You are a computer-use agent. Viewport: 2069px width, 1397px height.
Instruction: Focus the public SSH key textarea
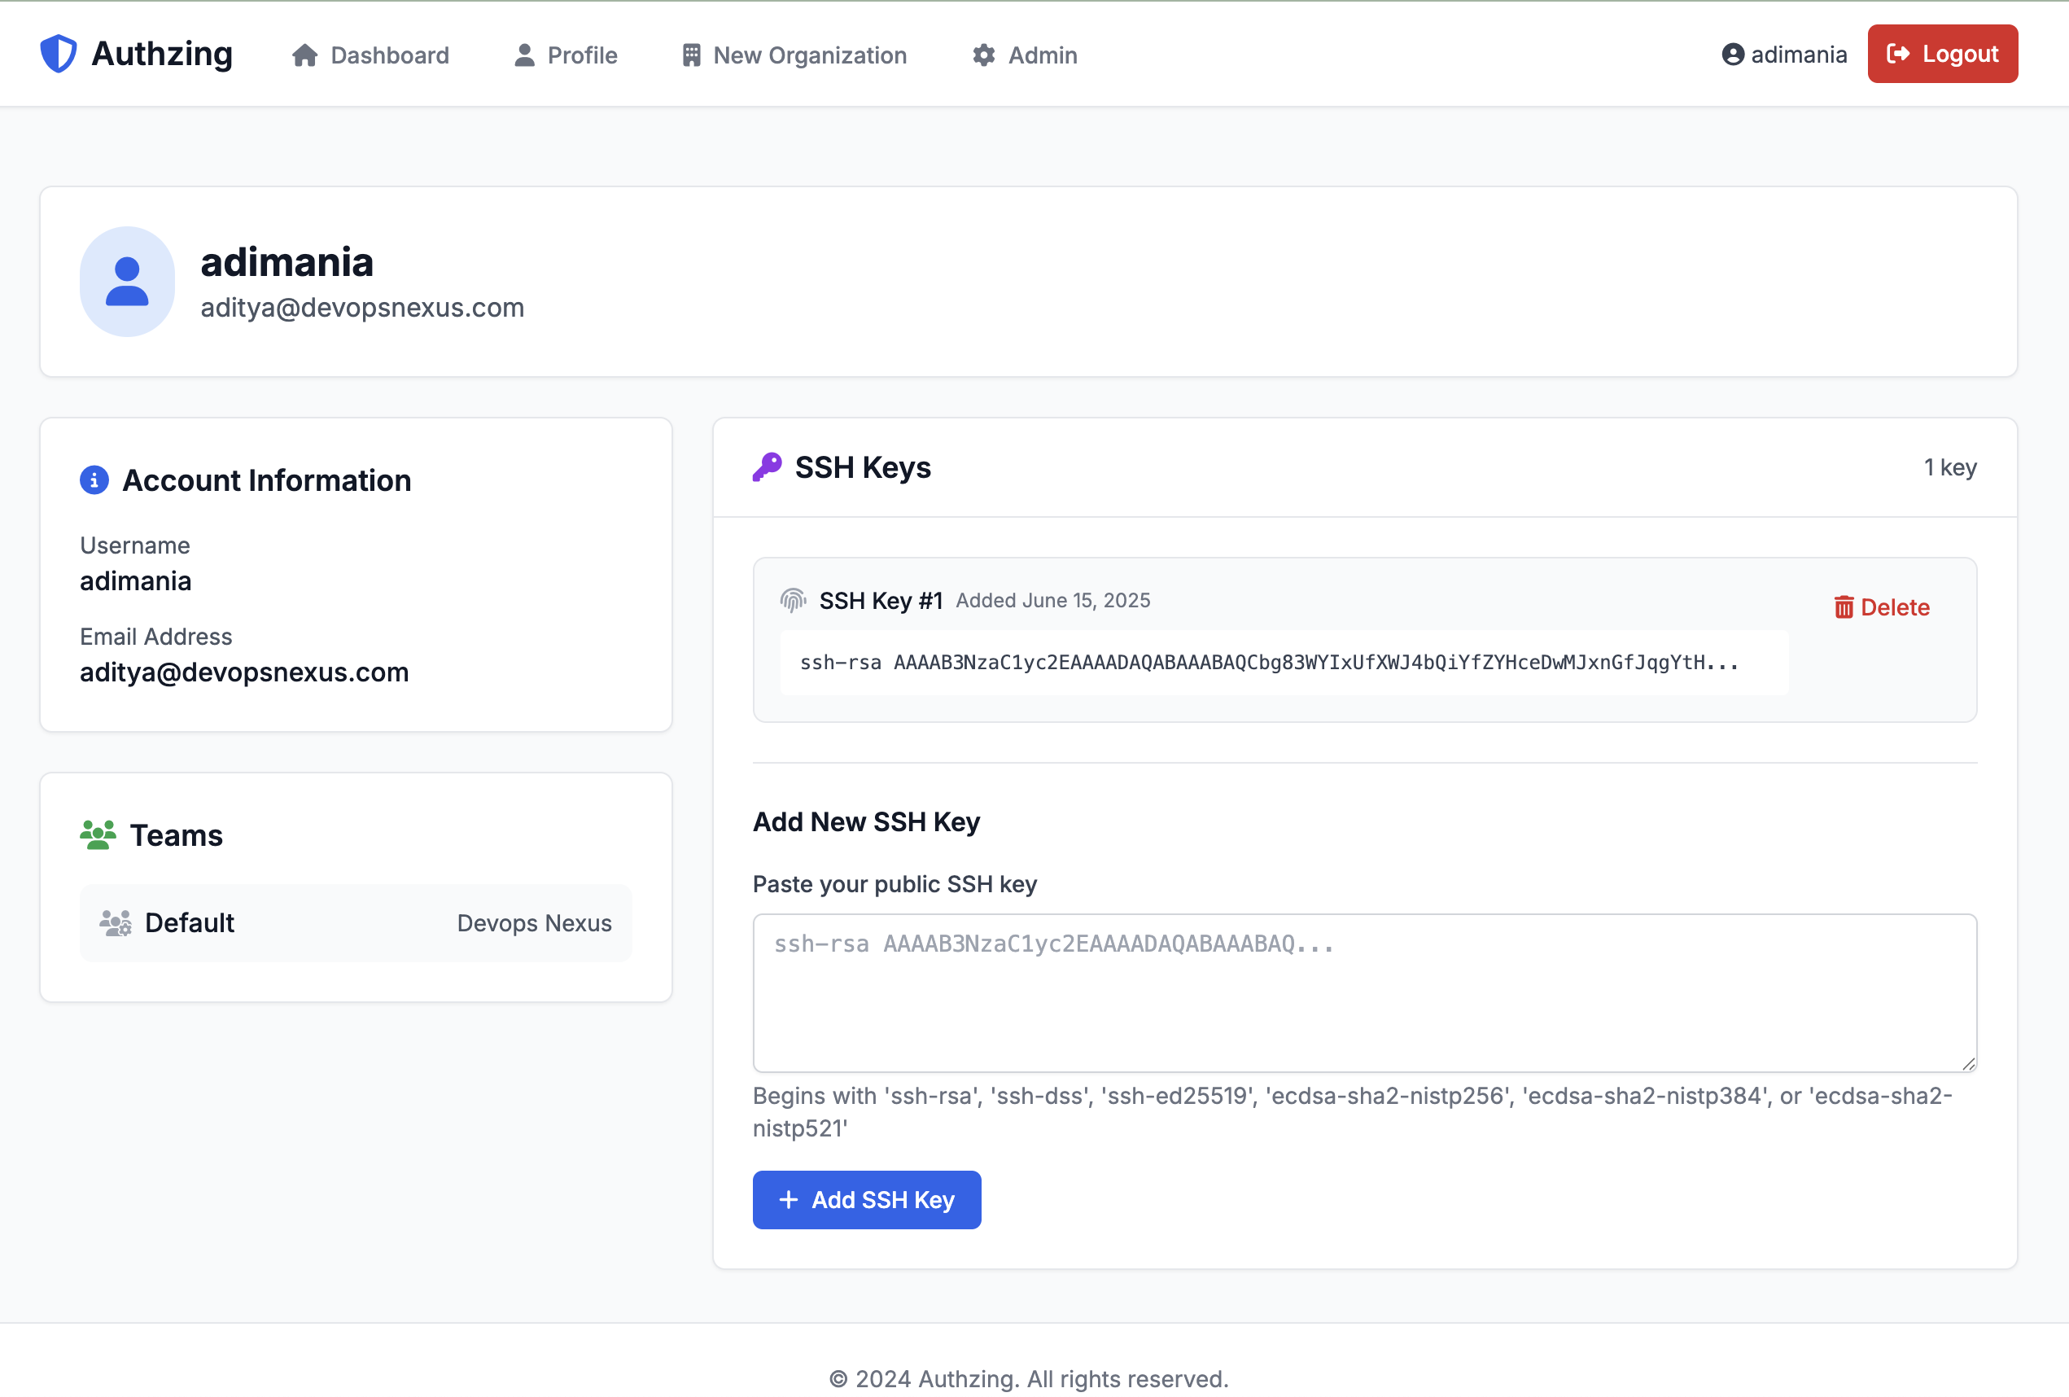[x=1364, y=992]
